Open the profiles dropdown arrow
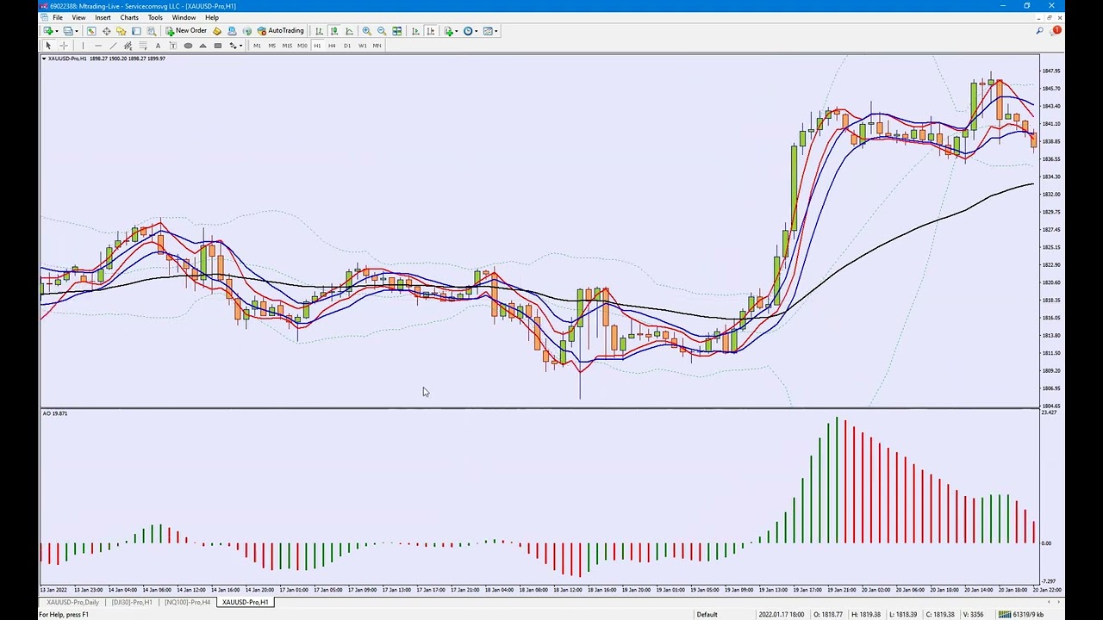This screenshot has height=620, width=1103. [x=77, y=31]
